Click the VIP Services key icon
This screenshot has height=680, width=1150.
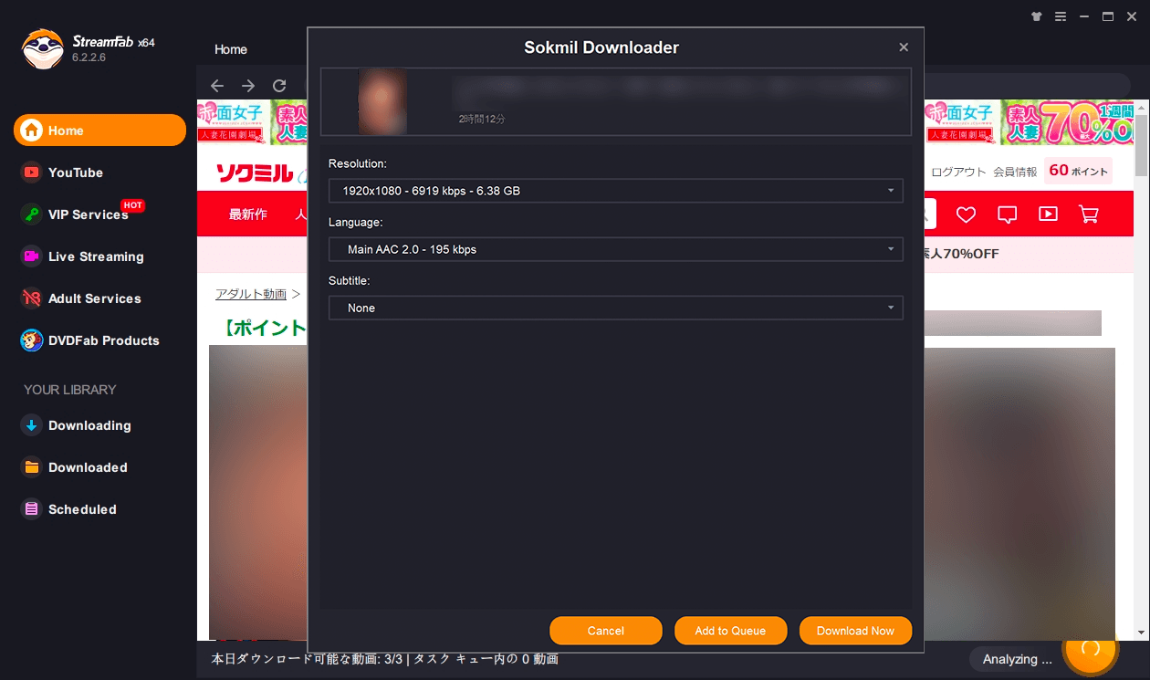pos(32,214)
